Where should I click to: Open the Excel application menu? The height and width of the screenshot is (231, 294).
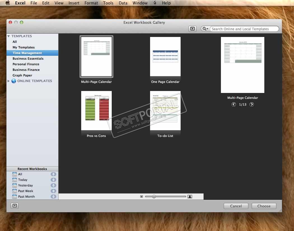point(20,3)
